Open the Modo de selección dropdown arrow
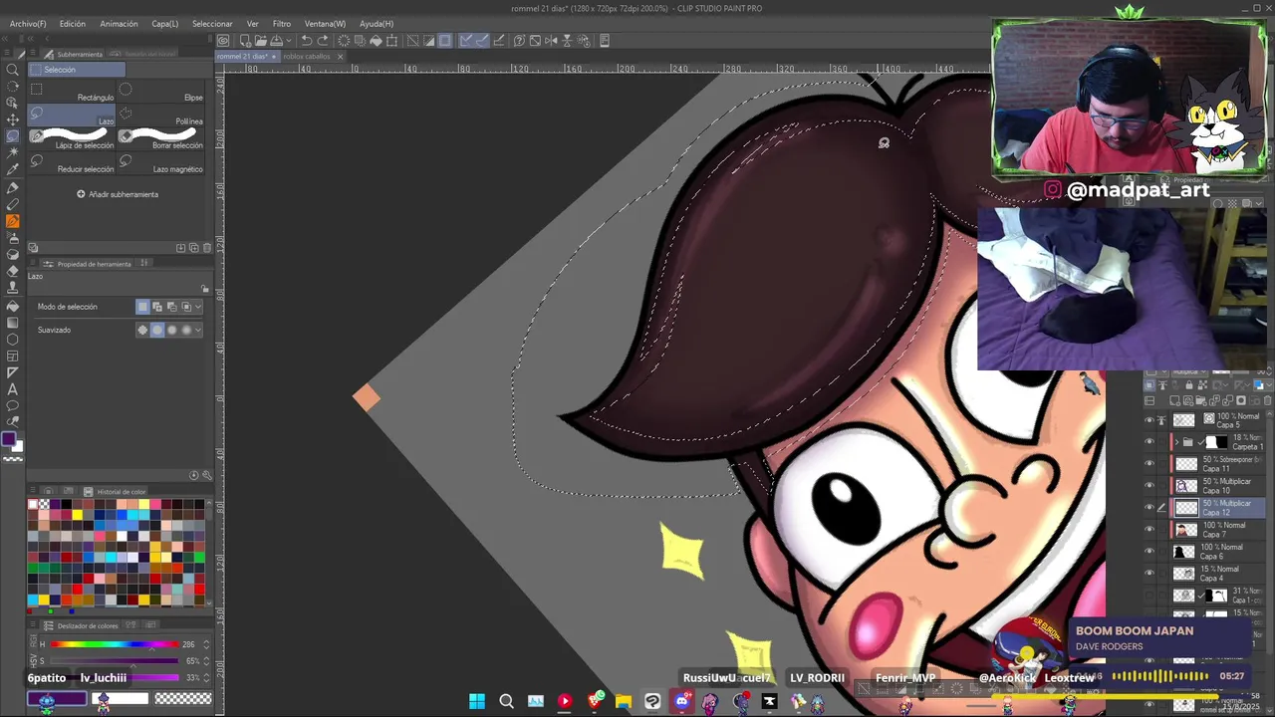This screenshot has width=1275, height=717. (198, 307)
